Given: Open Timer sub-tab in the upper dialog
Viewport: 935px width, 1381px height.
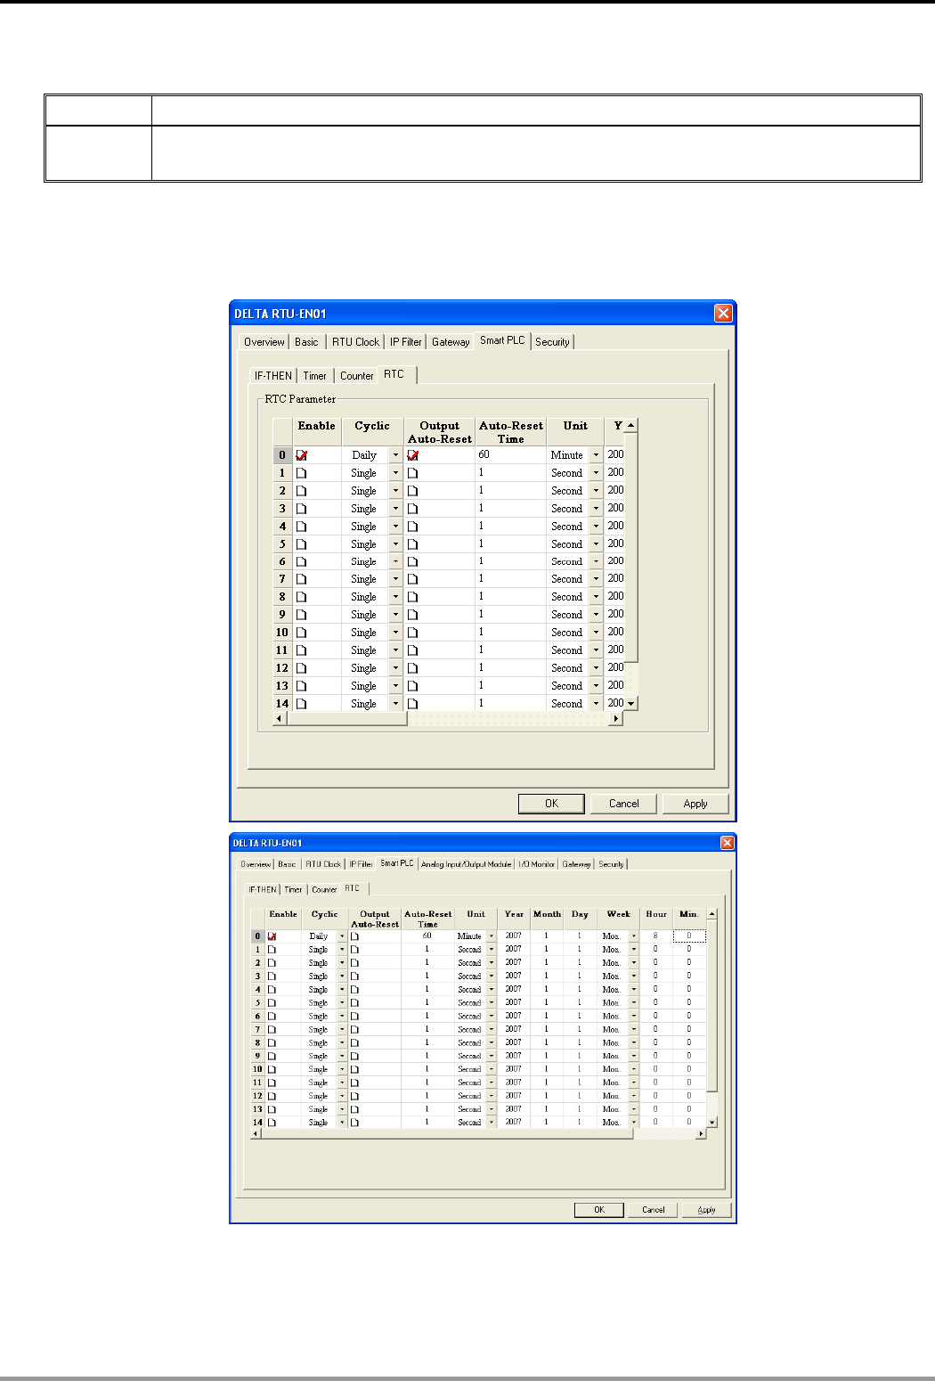Looking at the screenshot, I should pos(314,376).
